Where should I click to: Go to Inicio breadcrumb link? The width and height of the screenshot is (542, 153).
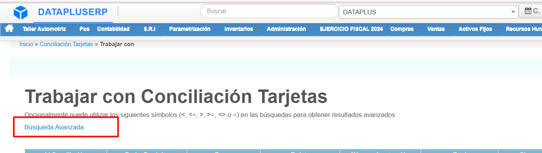point(26,44)
